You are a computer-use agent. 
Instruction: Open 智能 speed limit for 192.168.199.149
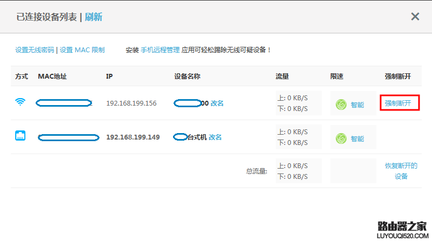click(357, 139)
